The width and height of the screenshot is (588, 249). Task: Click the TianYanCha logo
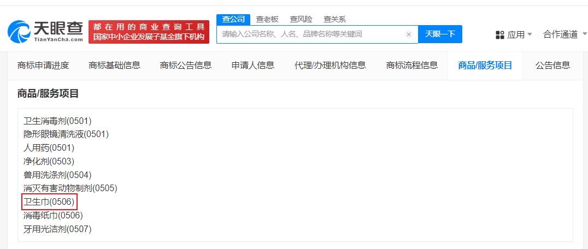(x=45, y=32)
